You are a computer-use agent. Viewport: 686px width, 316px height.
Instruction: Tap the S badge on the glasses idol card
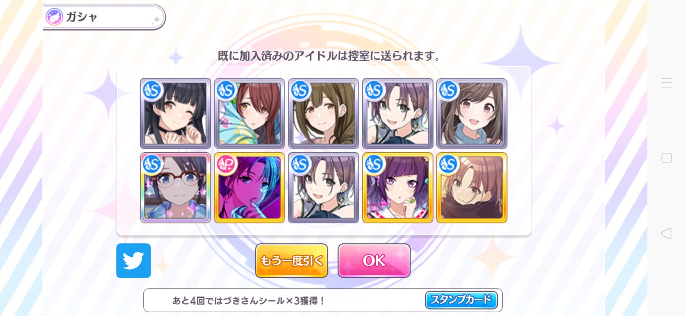click(152, 164)
